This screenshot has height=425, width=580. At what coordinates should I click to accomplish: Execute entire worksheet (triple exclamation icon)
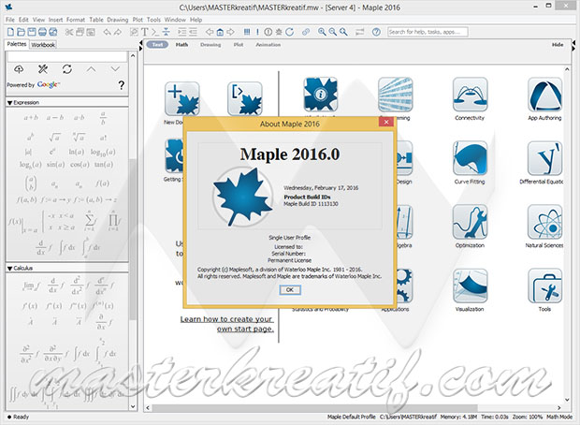click(x=247, y=32)
